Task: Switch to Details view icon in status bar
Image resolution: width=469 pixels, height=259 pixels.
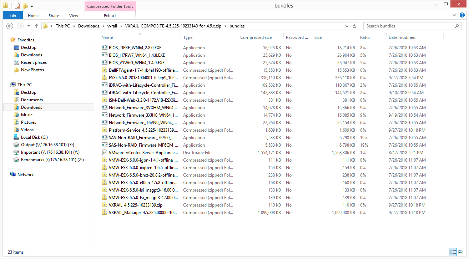Action: 454,252
